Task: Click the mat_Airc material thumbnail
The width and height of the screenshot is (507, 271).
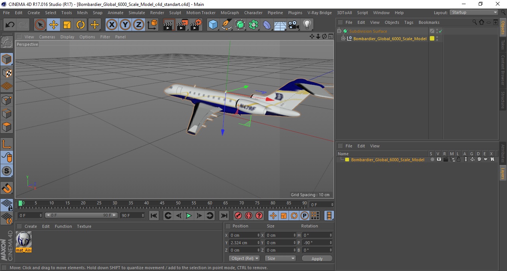Action: pos(24,242)
